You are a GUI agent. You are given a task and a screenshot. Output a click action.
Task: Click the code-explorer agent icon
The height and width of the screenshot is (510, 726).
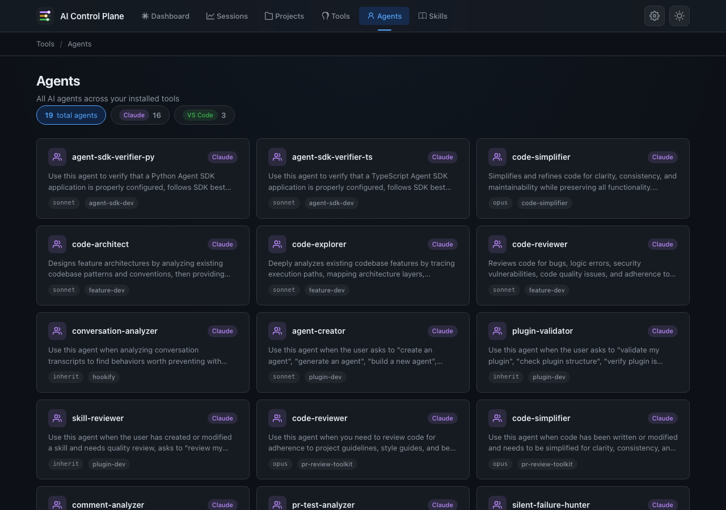click(x=277, y=244)
